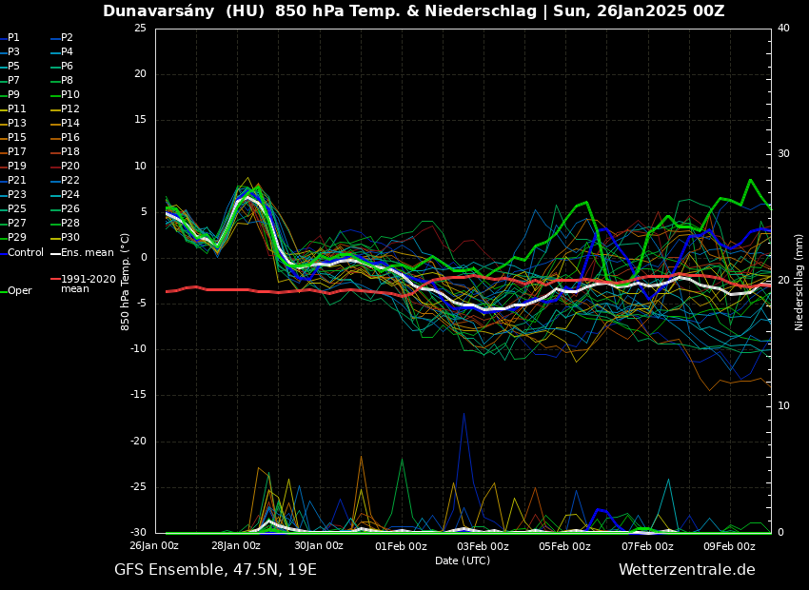Select the Control run legend entry
Screen dimensions: 809x590
point(26,253)
